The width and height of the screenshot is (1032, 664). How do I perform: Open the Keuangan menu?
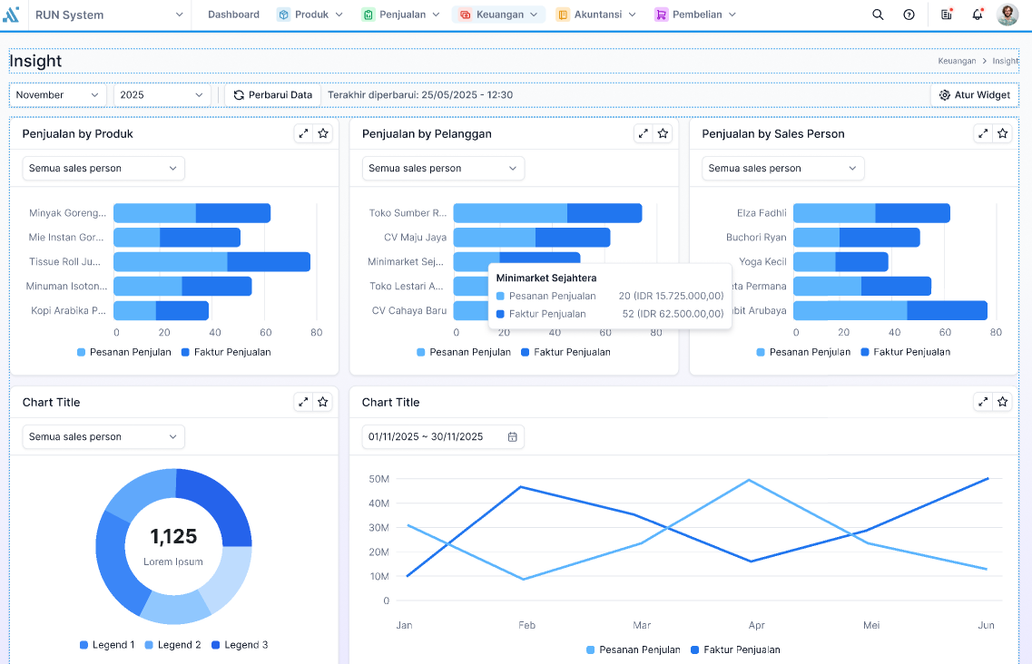point(498,15)
